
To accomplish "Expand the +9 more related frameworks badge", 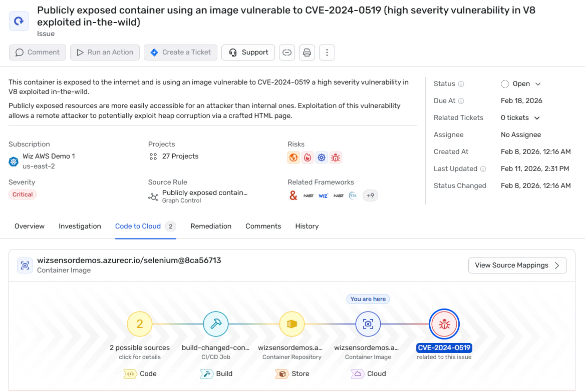I will [370, 195].
